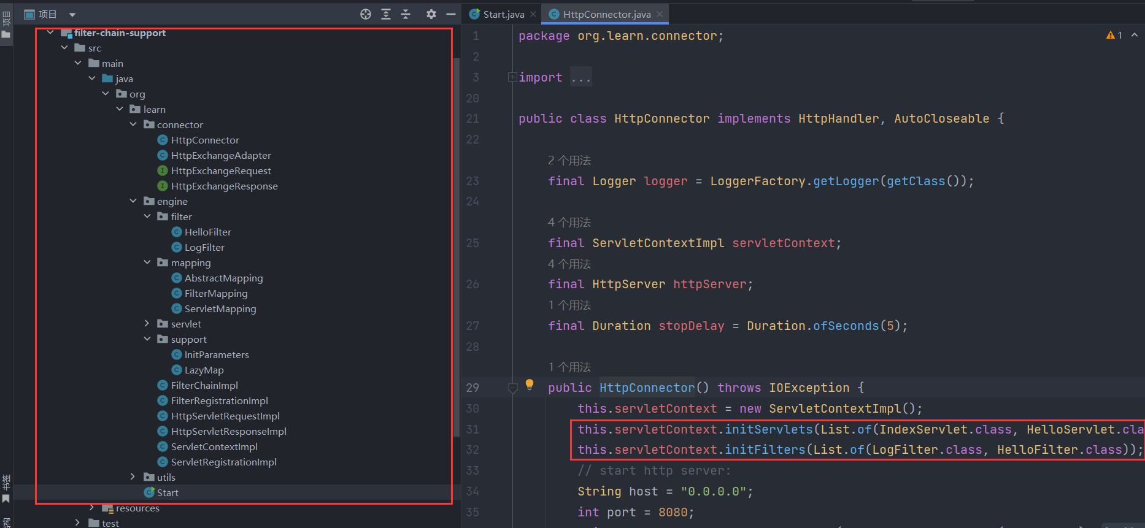Select HelloFilter class in tree

208,232
